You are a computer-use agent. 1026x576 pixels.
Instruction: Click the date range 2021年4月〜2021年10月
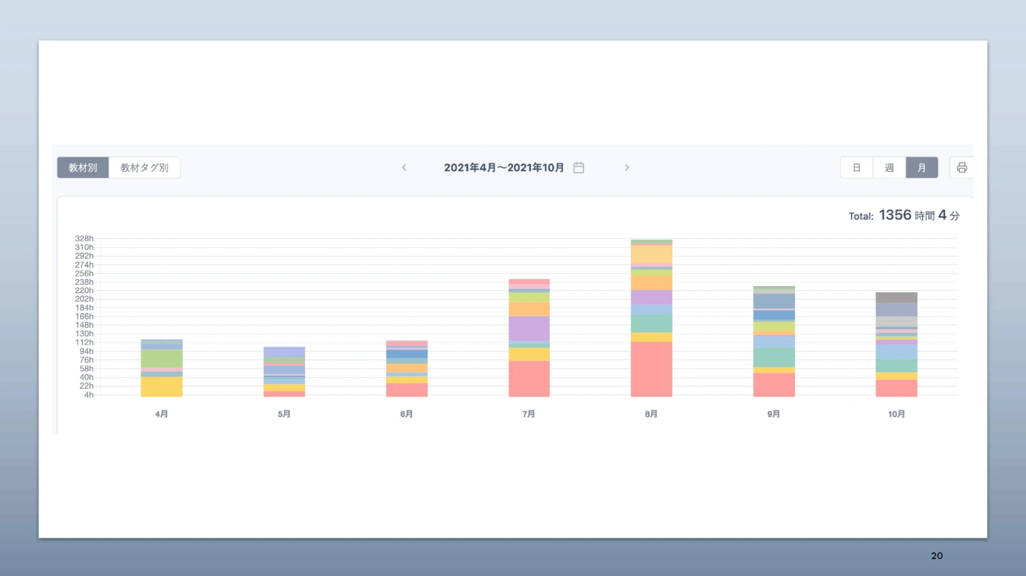[x=503, y=167]
